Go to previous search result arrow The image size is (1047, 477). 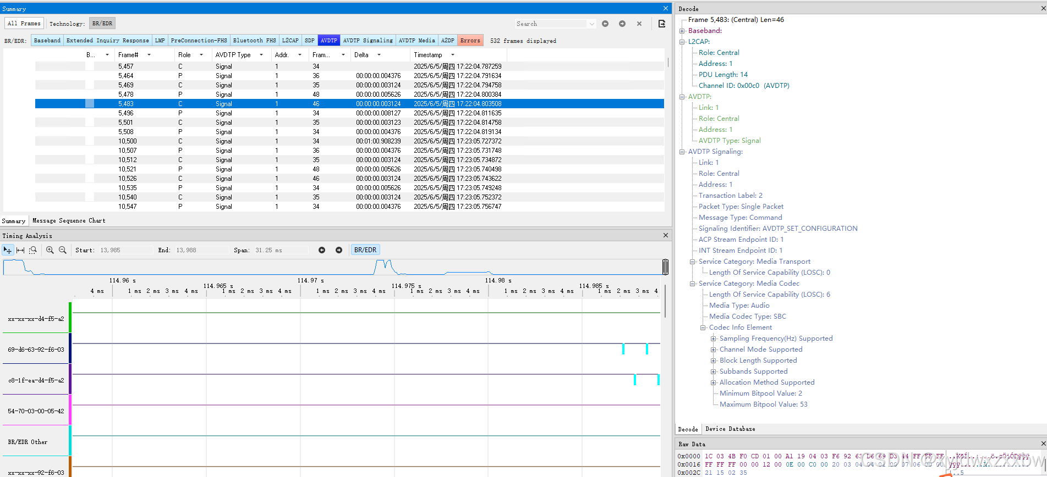(x=605, y=24)
